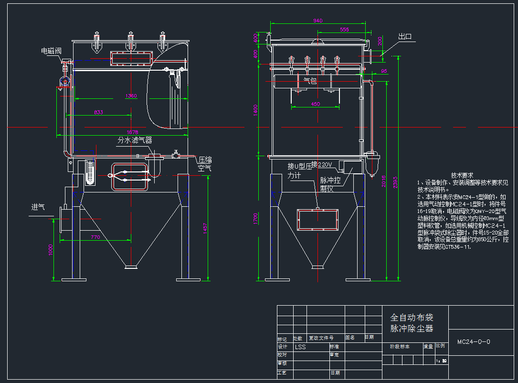Click the '校对' title block cell
The image size is (518, 383).
pyautogui.click(x=282, y=354)
